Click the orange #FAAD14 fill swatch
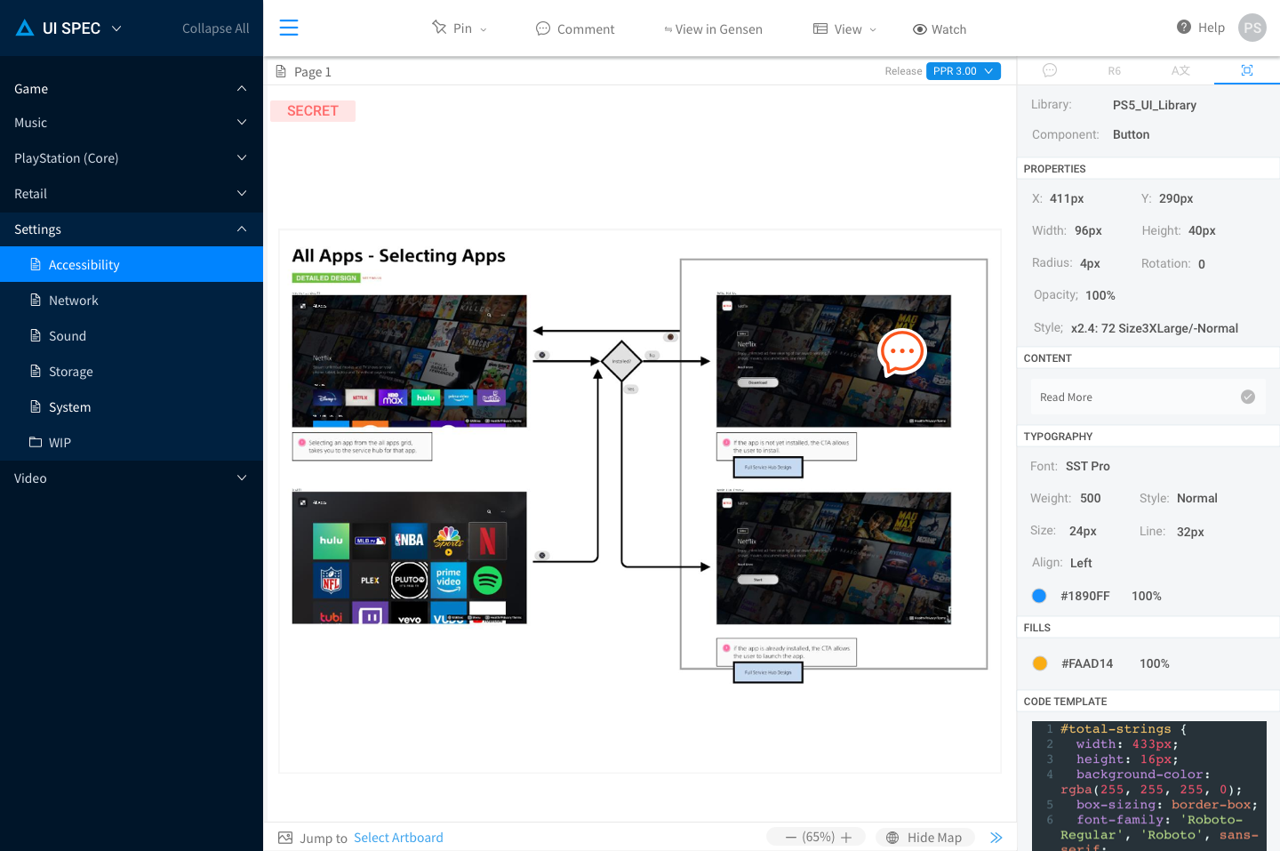Screen dimensions: 1280x851 tap(1040, 663)
